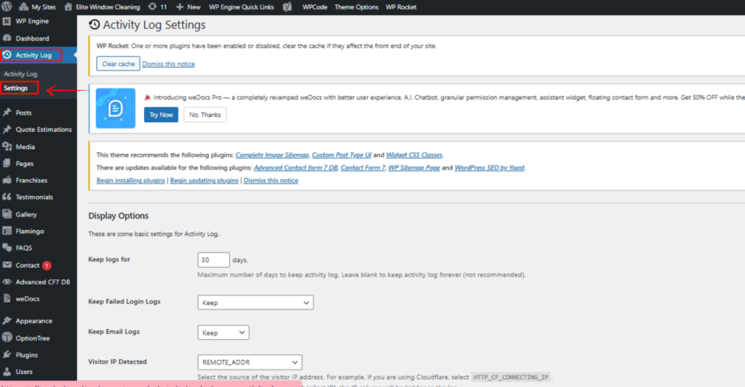
Task: Open WP Engine Quick Links menu
Action: 242,7
